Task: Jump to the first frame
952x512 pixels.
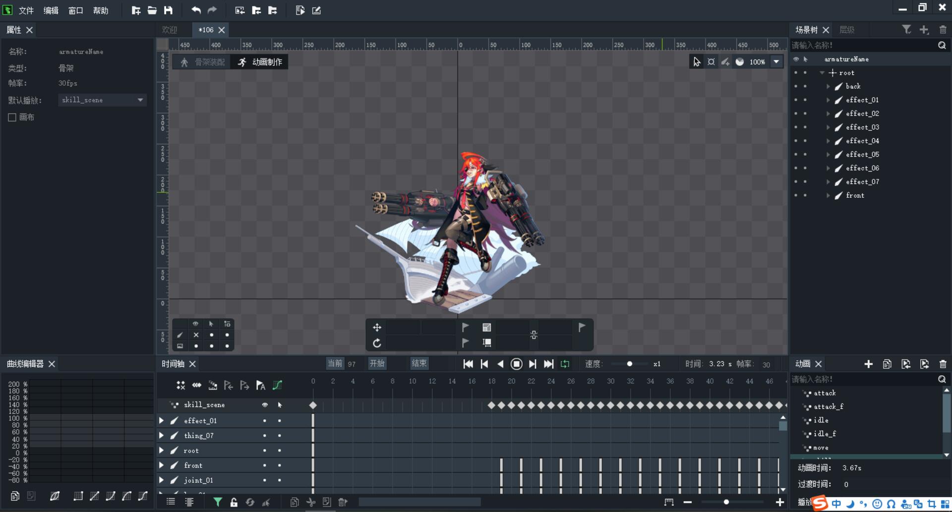Action: click(x=468, y=364)
